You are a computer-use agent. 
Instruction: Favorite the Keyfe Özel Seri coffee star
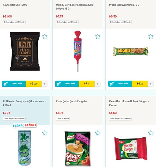coord(45,36)
